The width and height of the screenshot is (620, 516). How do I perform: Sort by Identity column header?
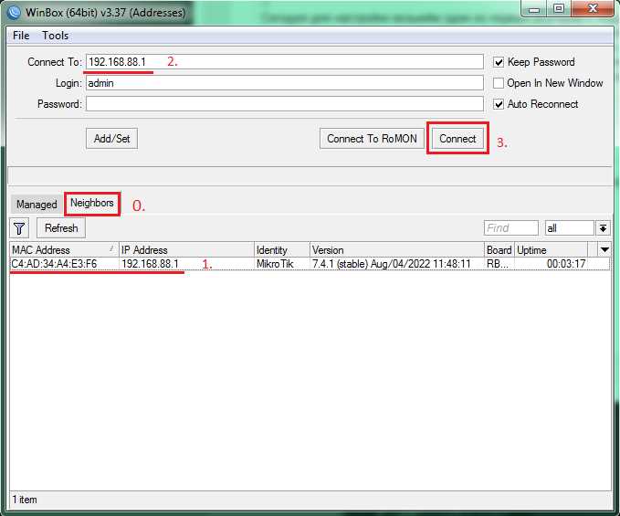tap(282, 250)
